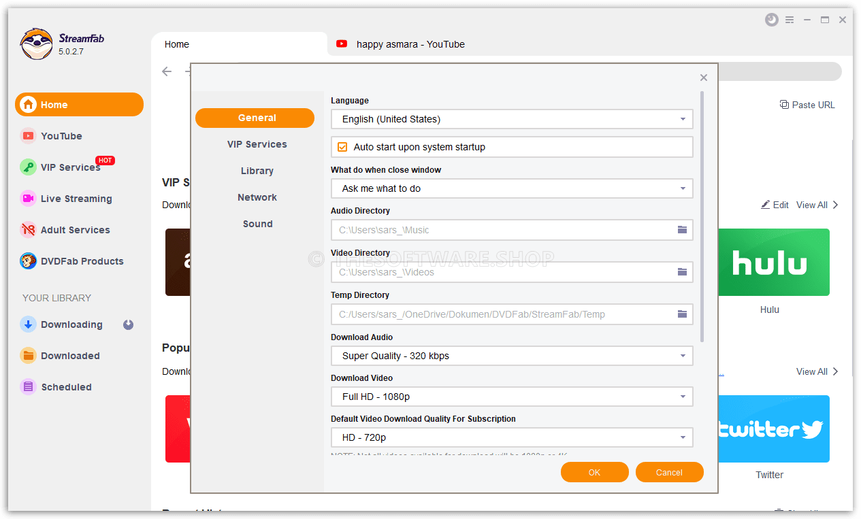
Task: Open the Download Video quality dropdown
Action: click(512, 397)
